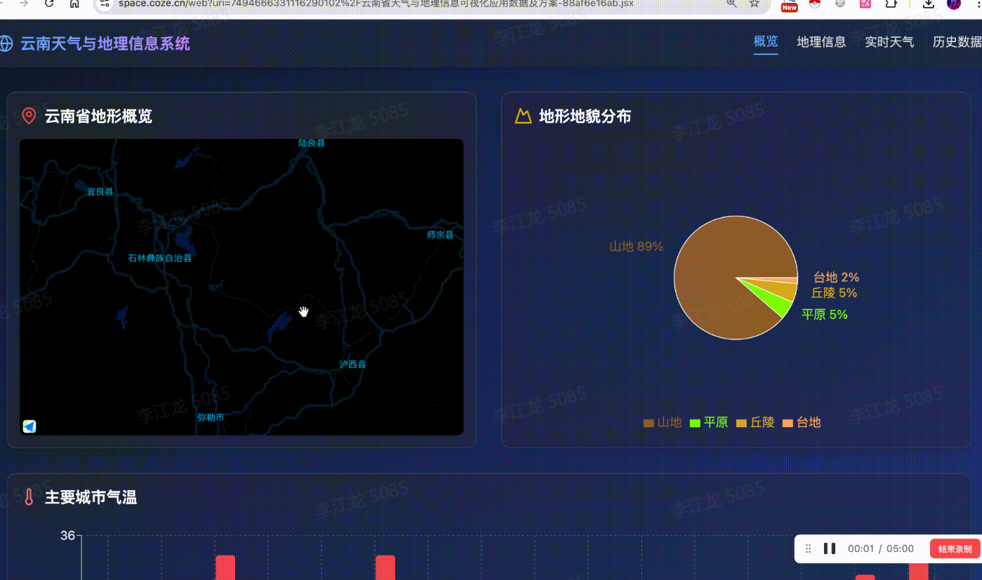Open the extension with red New badge
This screenshot has height=580, width=982.
tap(790, 5)
